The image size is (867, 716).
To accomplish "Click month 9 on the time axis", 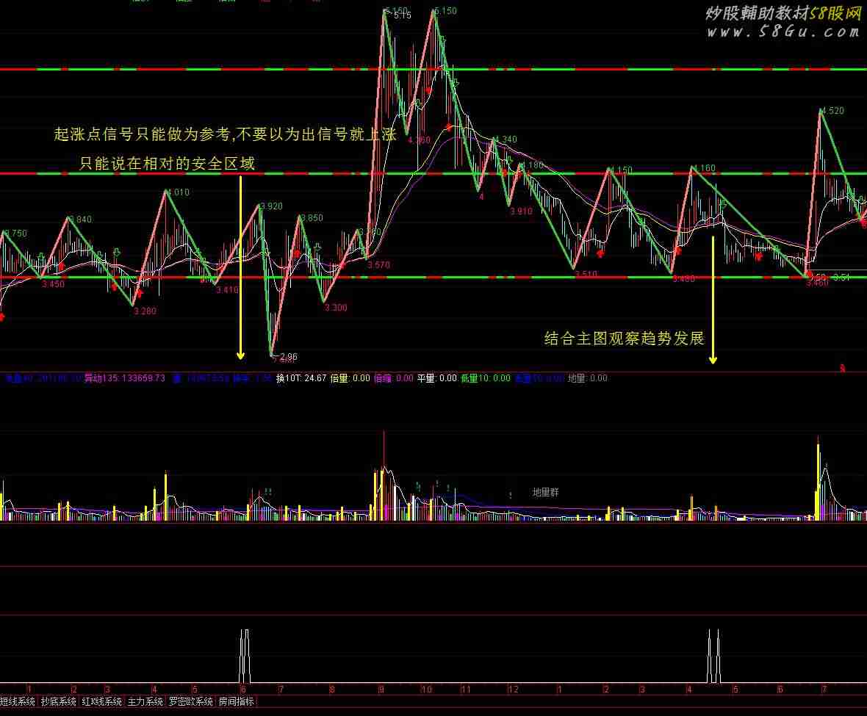I will point(381,690).
